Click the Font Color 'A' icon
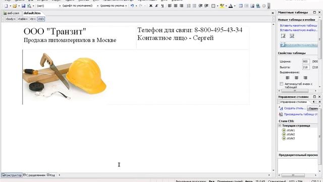Image resolution: width=323 pixels, height=182 pixels. (x=231, y=6)
